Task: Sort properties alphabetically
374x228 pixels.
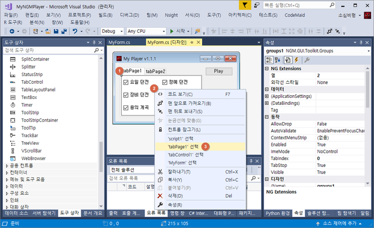Action: (x=277, y=60)
